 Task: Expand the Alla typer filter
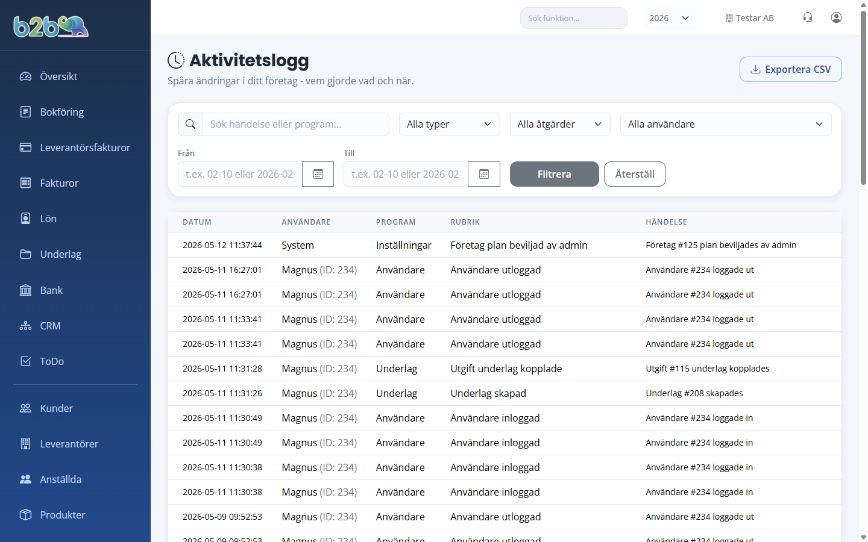coord(450,124)
